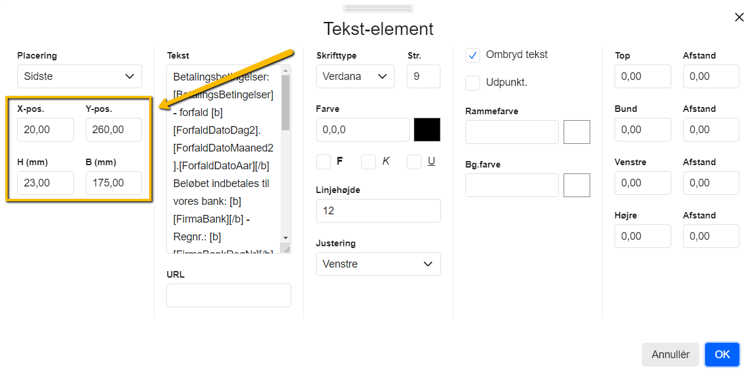Click the black Farve color swatch

[427, 129]
